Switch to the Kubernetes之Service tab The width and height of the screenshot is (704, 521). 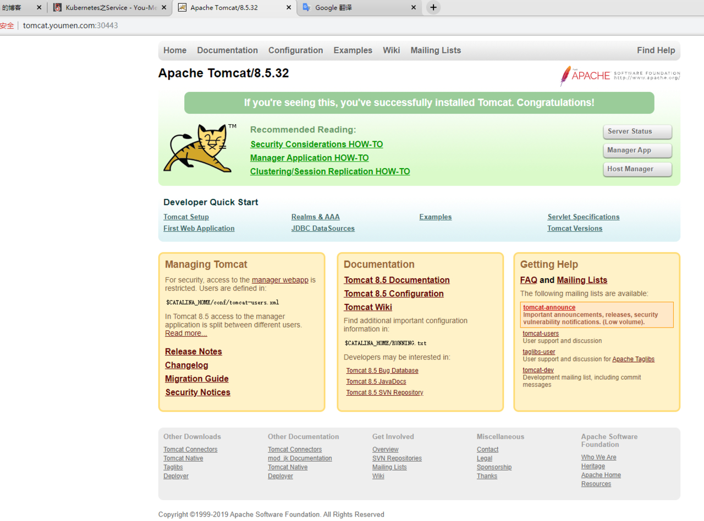coord(110,8)
